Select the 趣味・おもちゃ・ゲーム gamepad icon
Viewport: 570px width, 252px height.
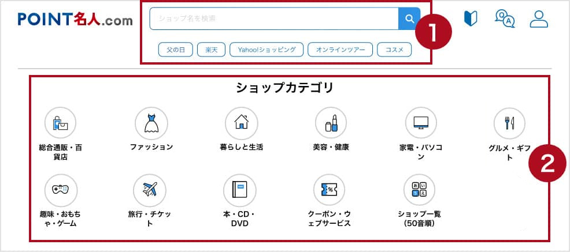click(61, 190)
